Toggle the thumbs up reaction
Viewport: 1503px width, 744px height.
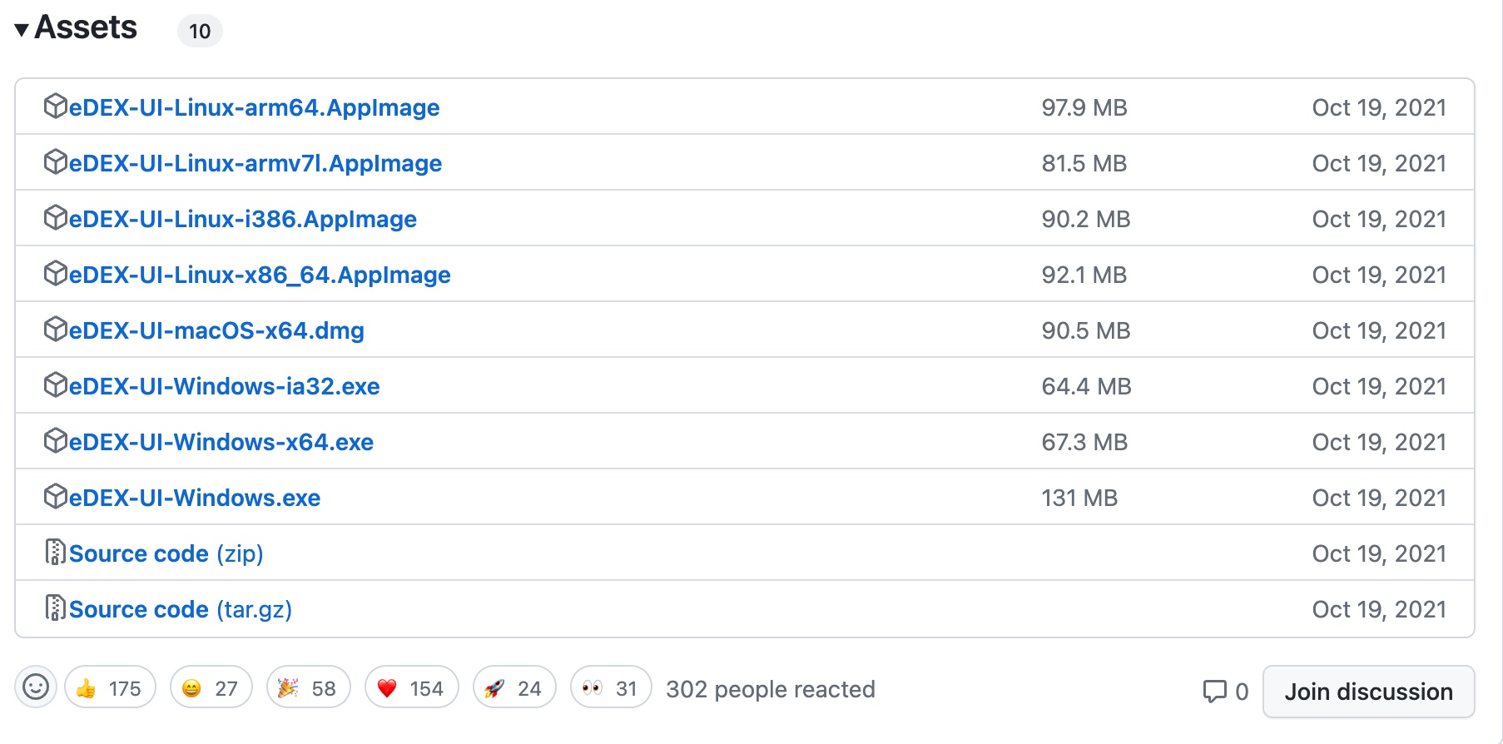point(110,687)
